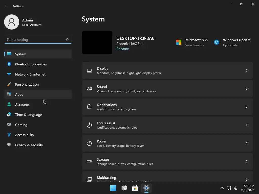The height and width of the screenshot is (194, 259).
Task: Click the System monitor icon in sidebar
Action: (x=9, y=54)
